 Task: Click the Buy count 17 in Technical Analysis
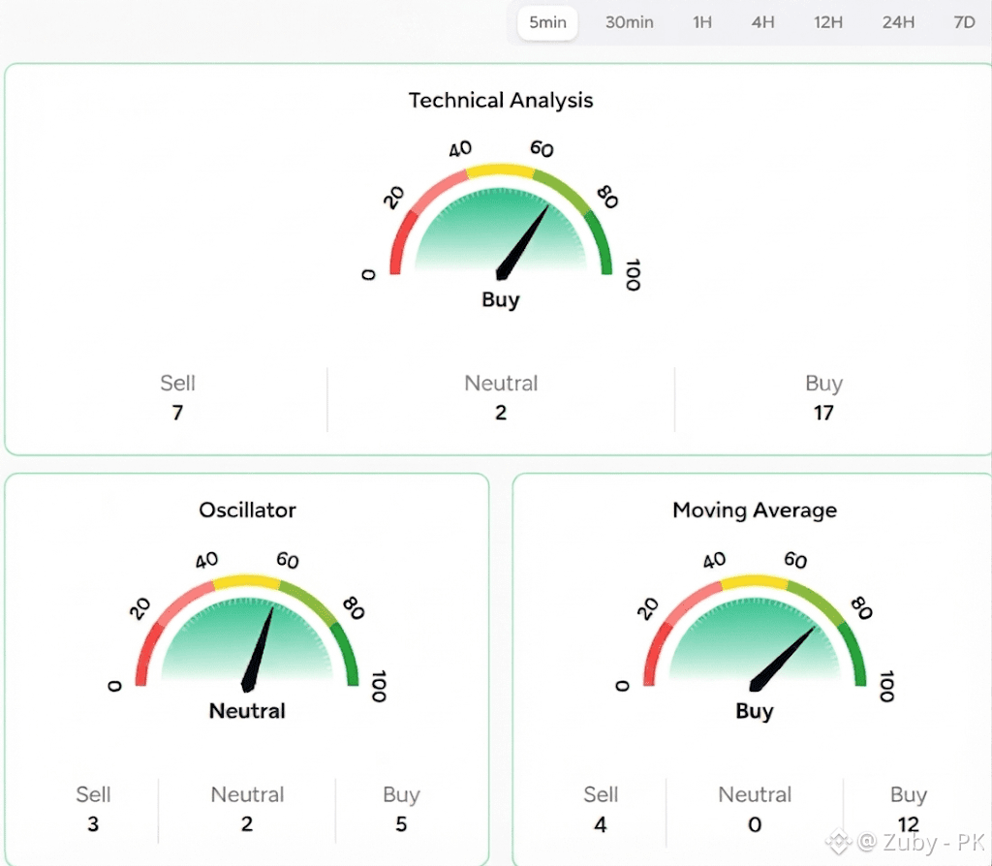(823, 413)
